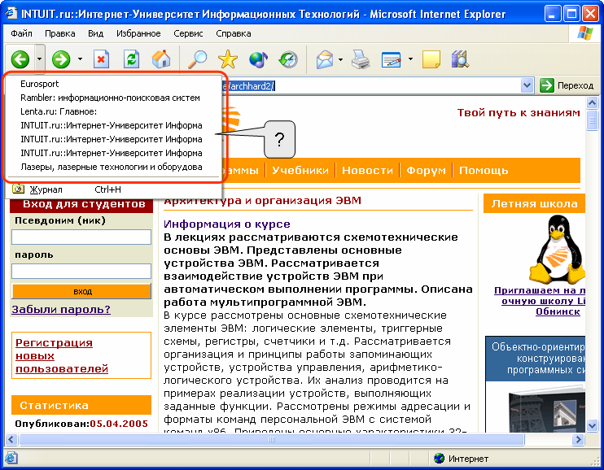Open the Сервис menu

[188, 33]
